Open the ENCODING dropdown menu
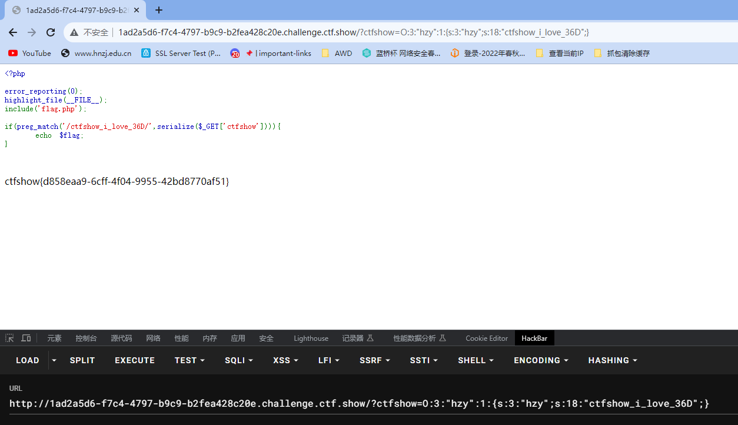 [x=541, y=360]
